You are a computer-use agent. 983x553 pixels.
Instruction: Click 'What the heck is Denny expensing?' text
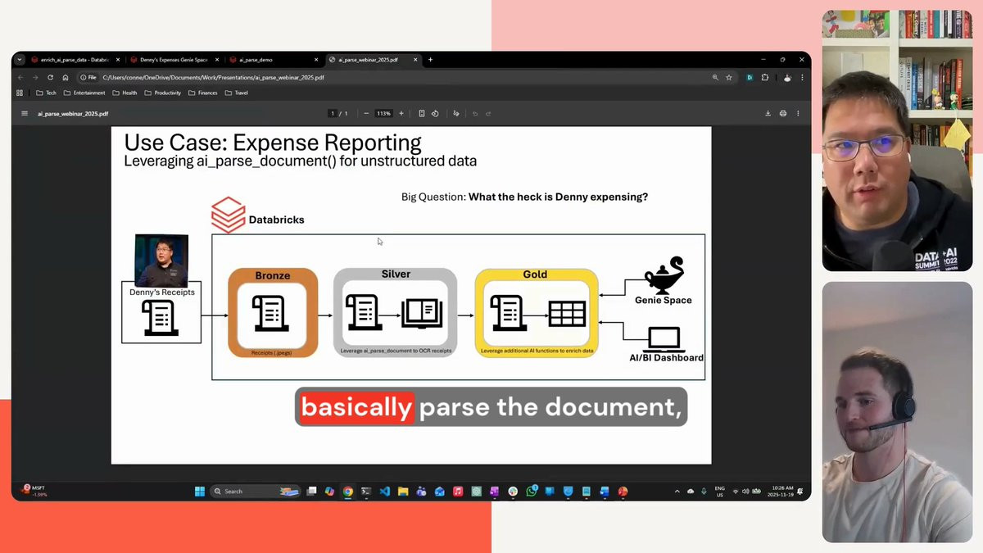point(558,197)
